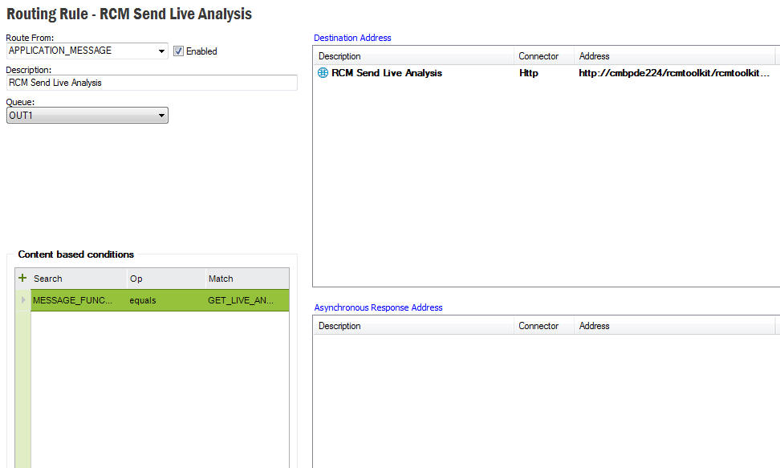Click the http://cmbpde224 address cell
The height and width of the screenshot is (468, 780).
point(674,73)
